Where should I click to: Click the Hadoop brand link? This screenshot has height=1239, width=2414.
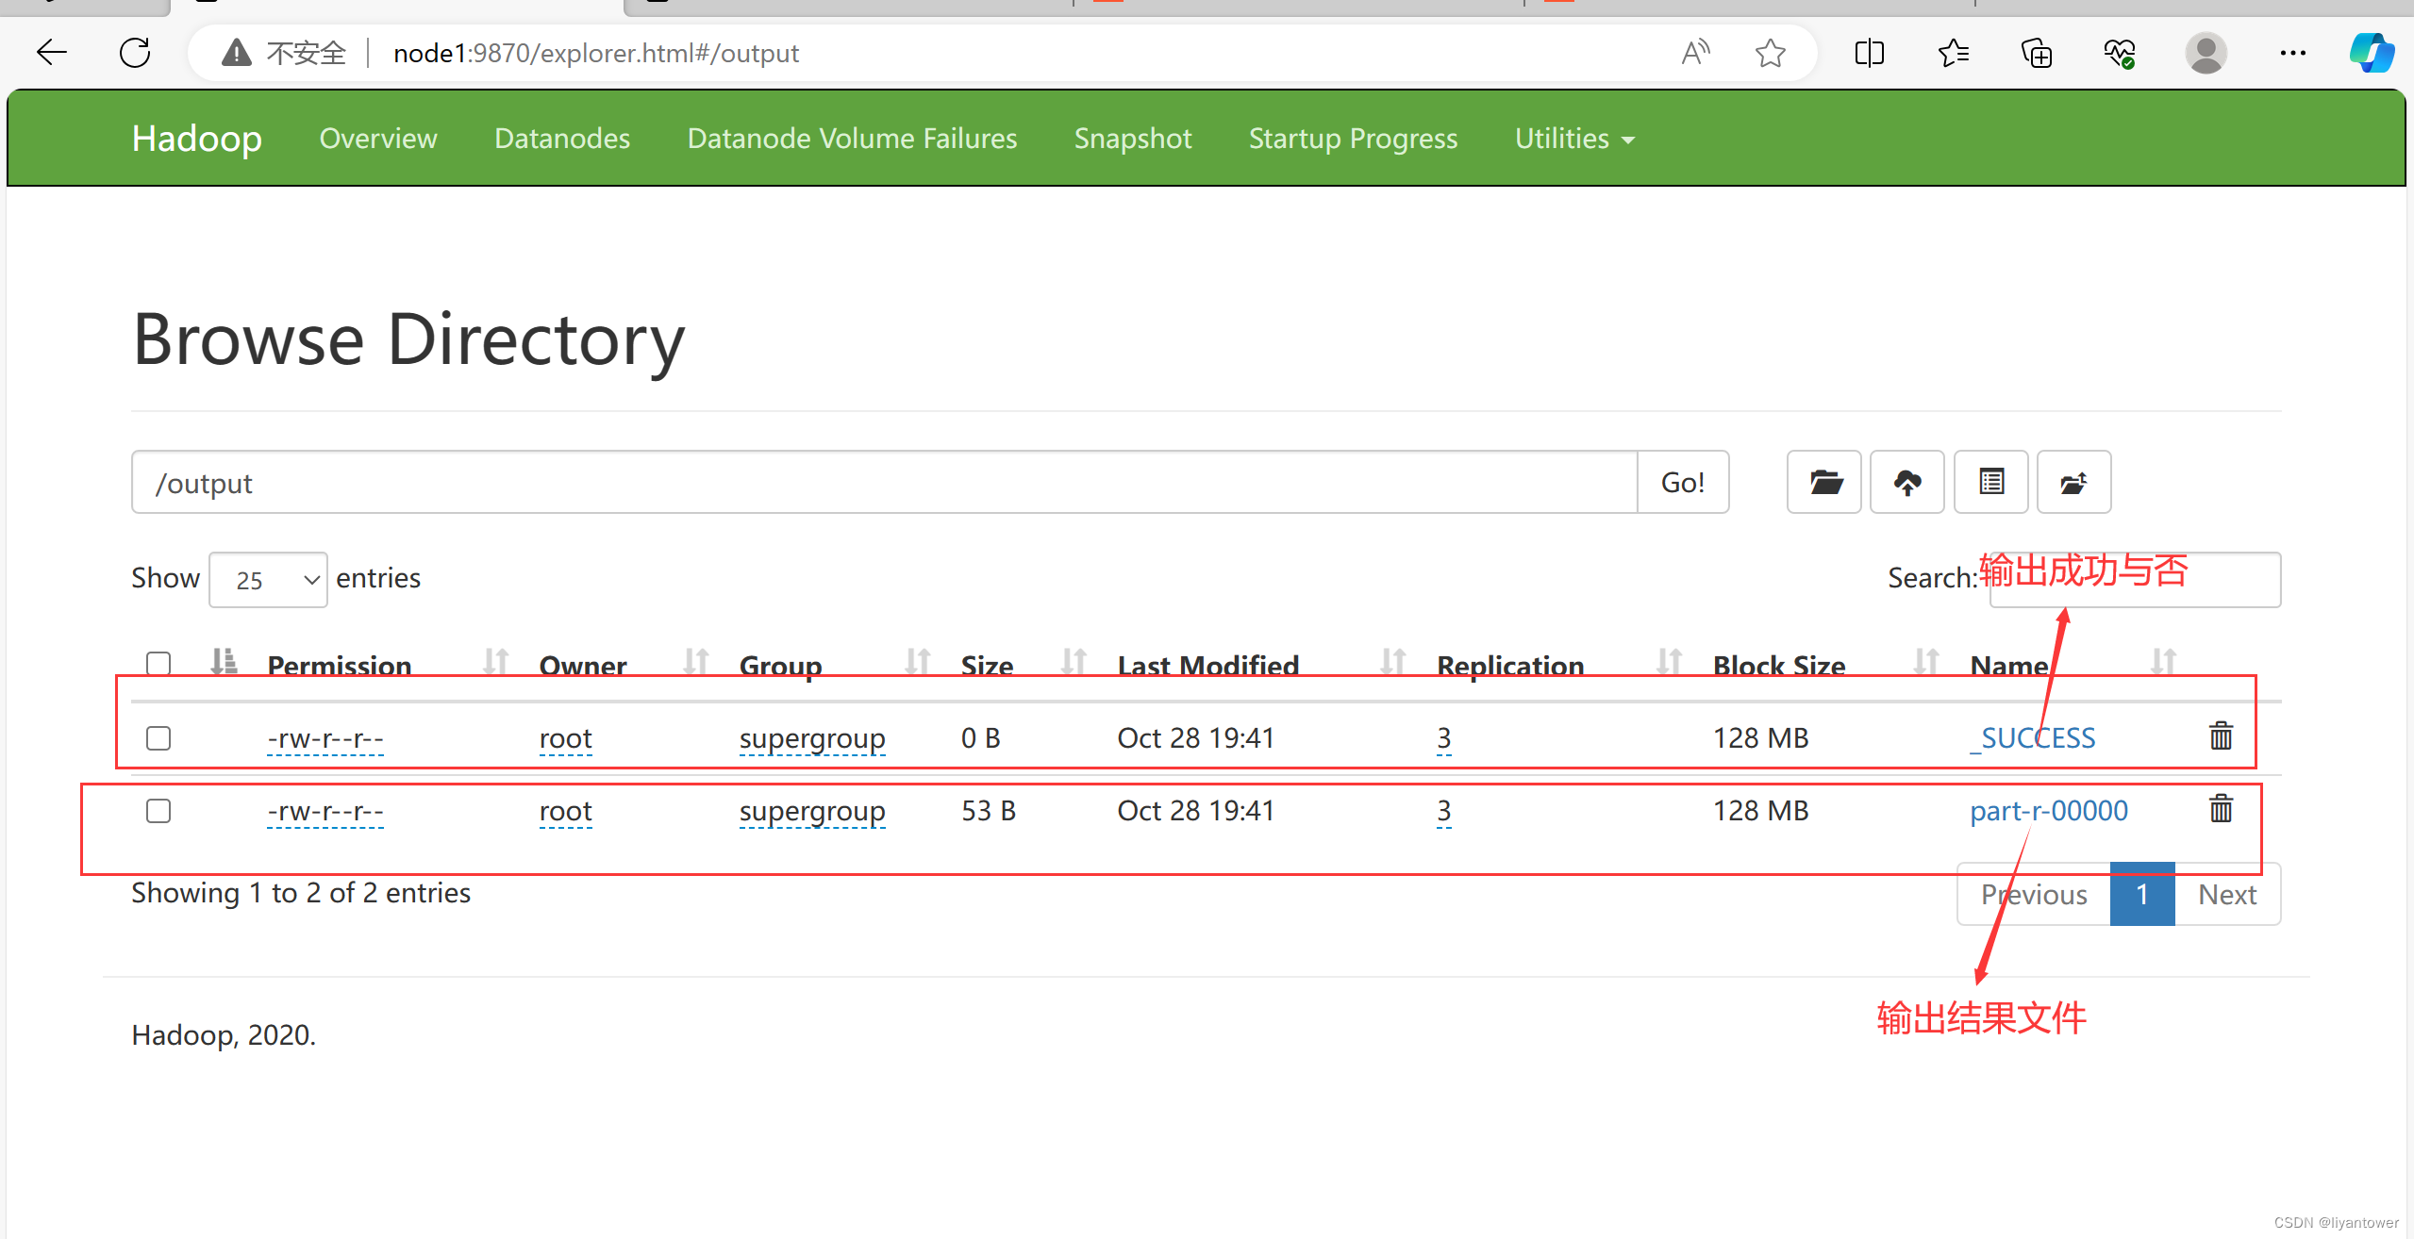tap(197, 139)
